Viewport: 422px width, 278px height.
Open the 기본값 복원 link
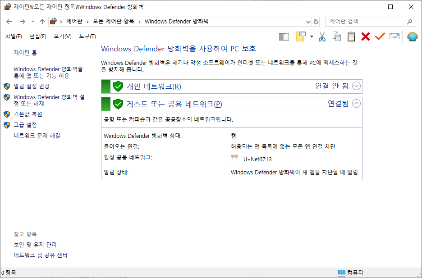tap(28, 114)
